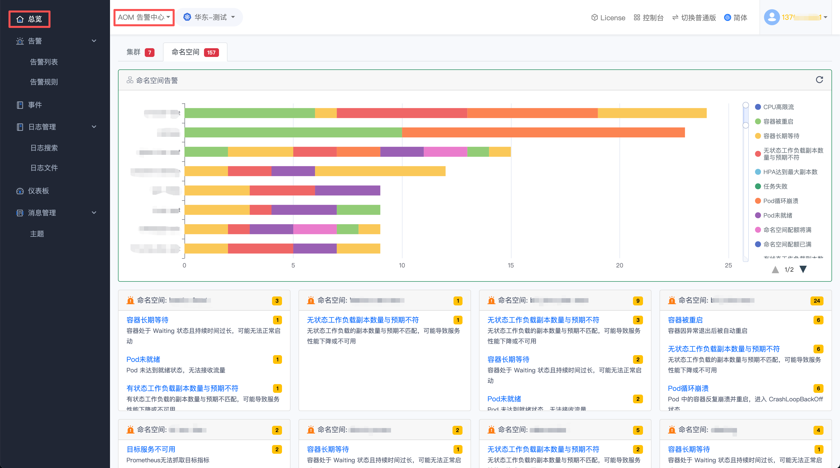Open the 目标服务不可用 alert link
Viewport: 840px width, 468px height.
(151, 450)
